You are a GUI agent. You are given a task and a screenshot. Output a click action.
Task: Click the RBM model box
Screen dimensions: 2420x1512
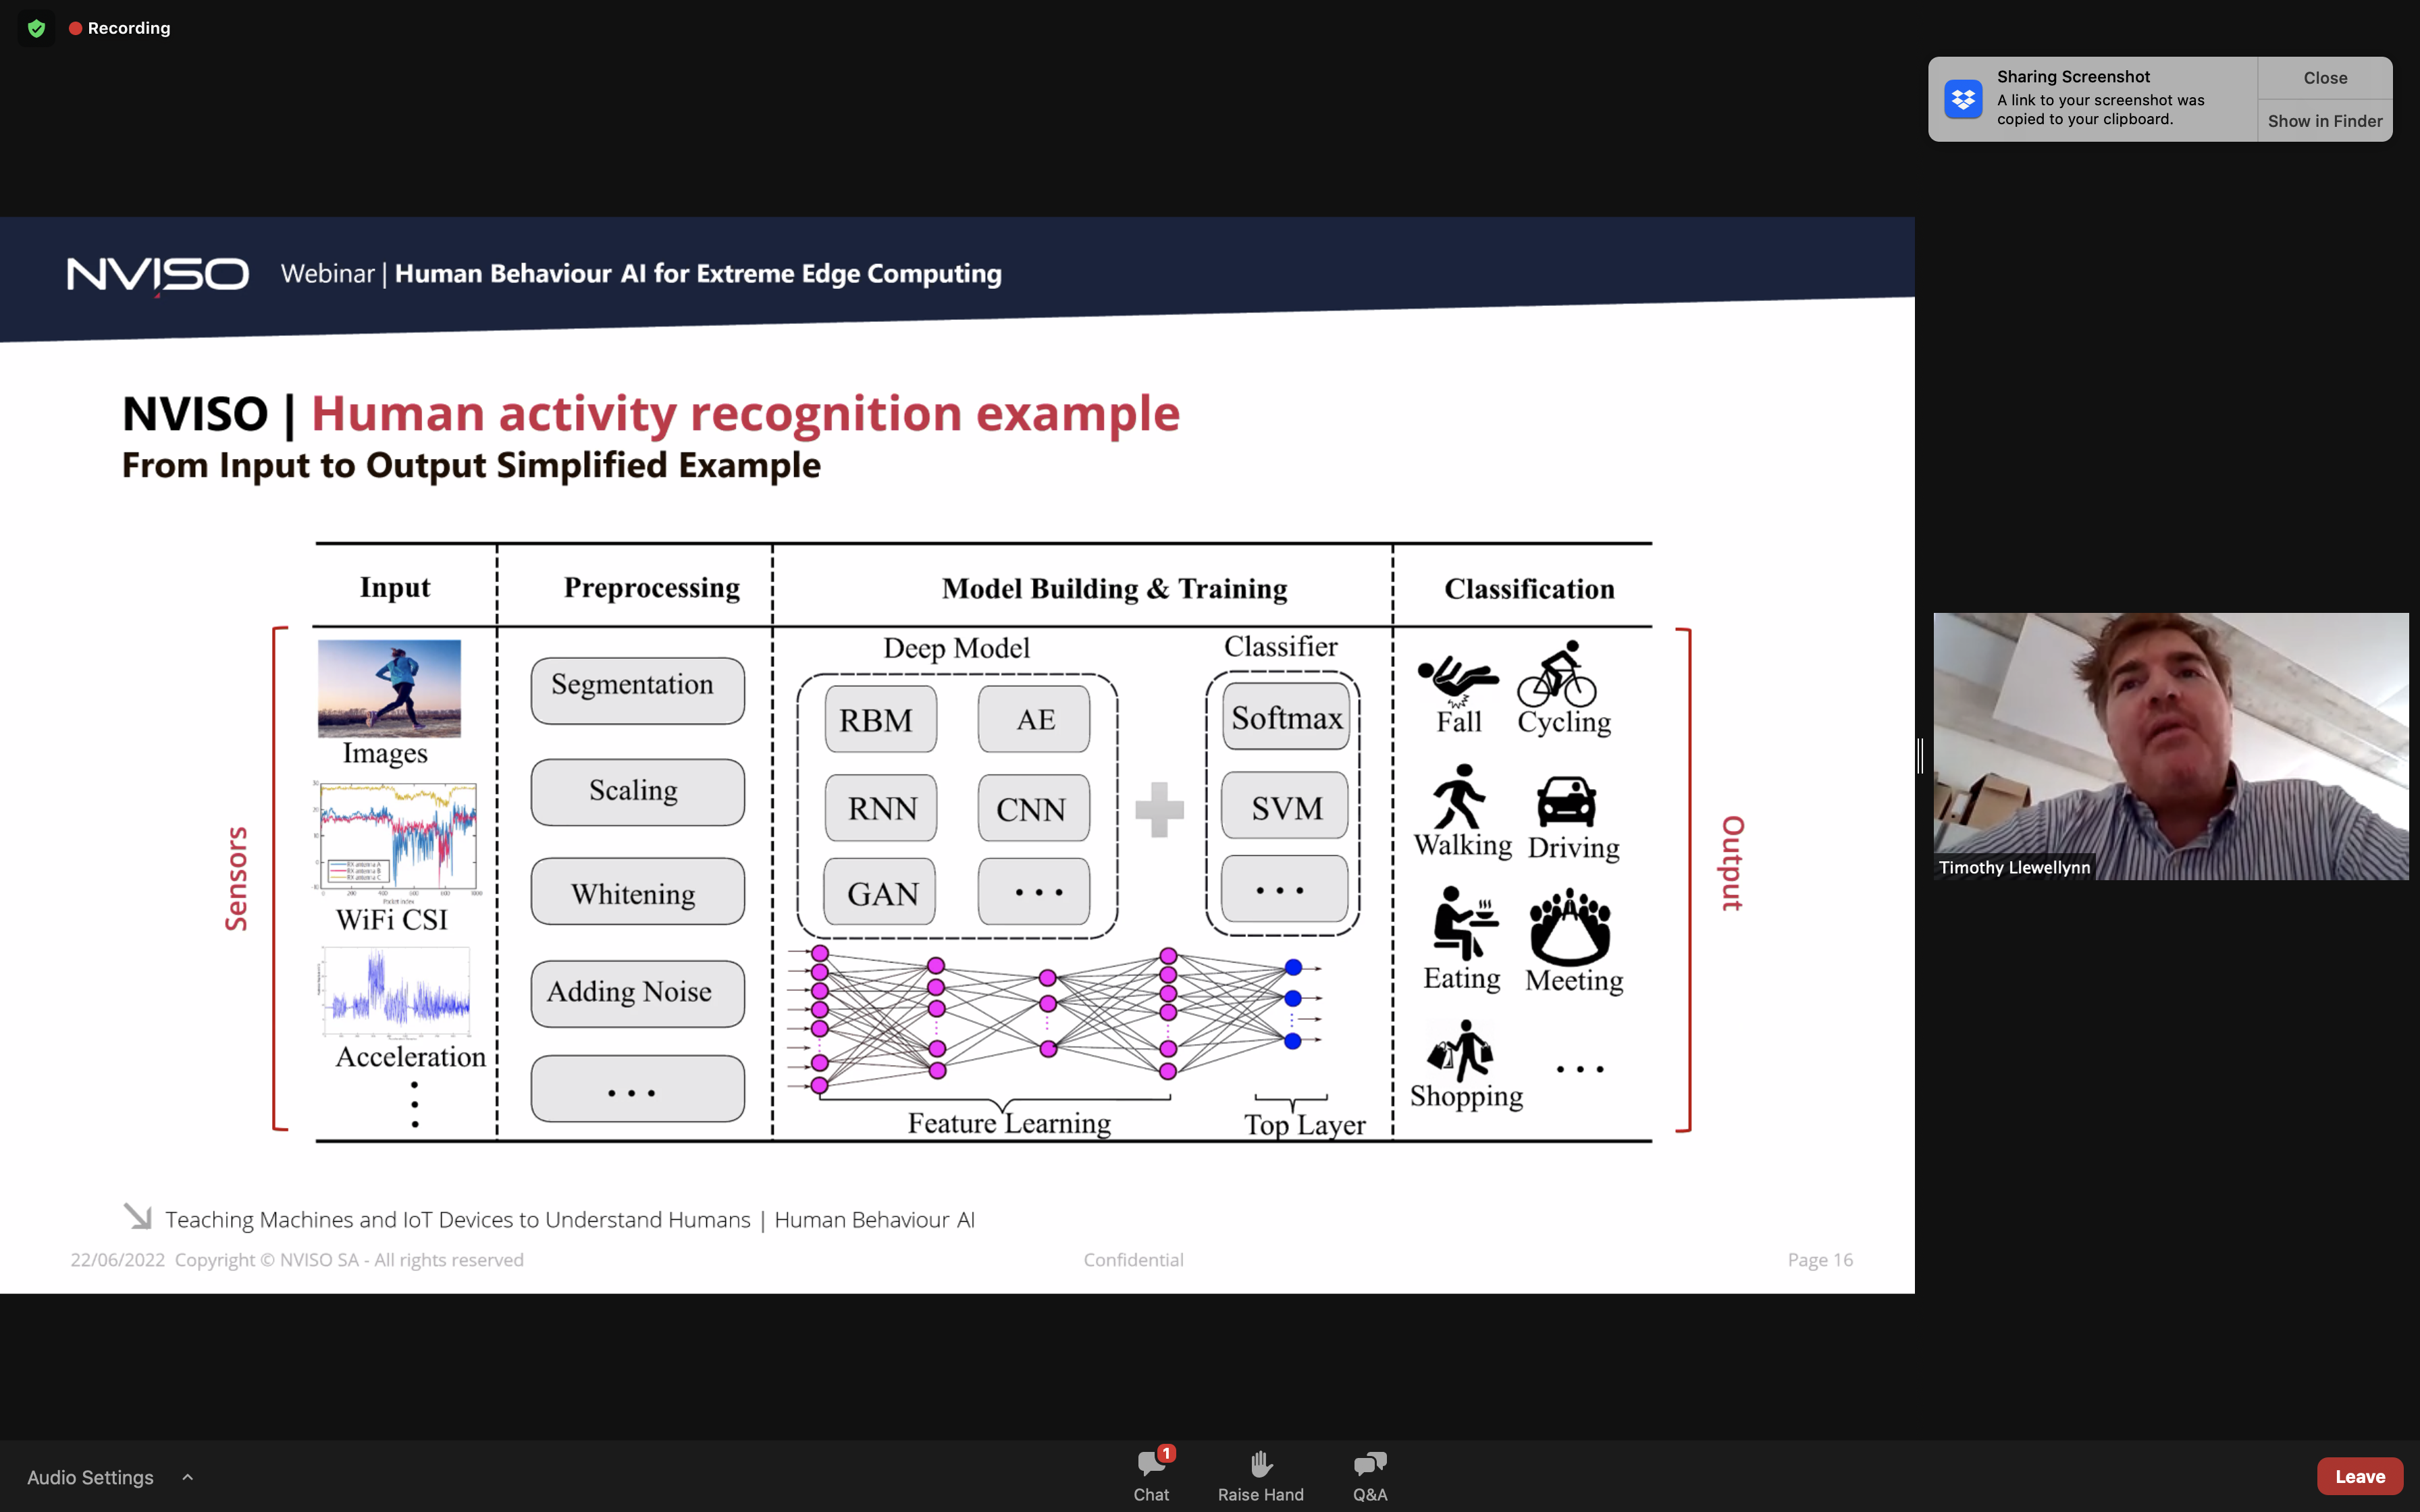880,719
